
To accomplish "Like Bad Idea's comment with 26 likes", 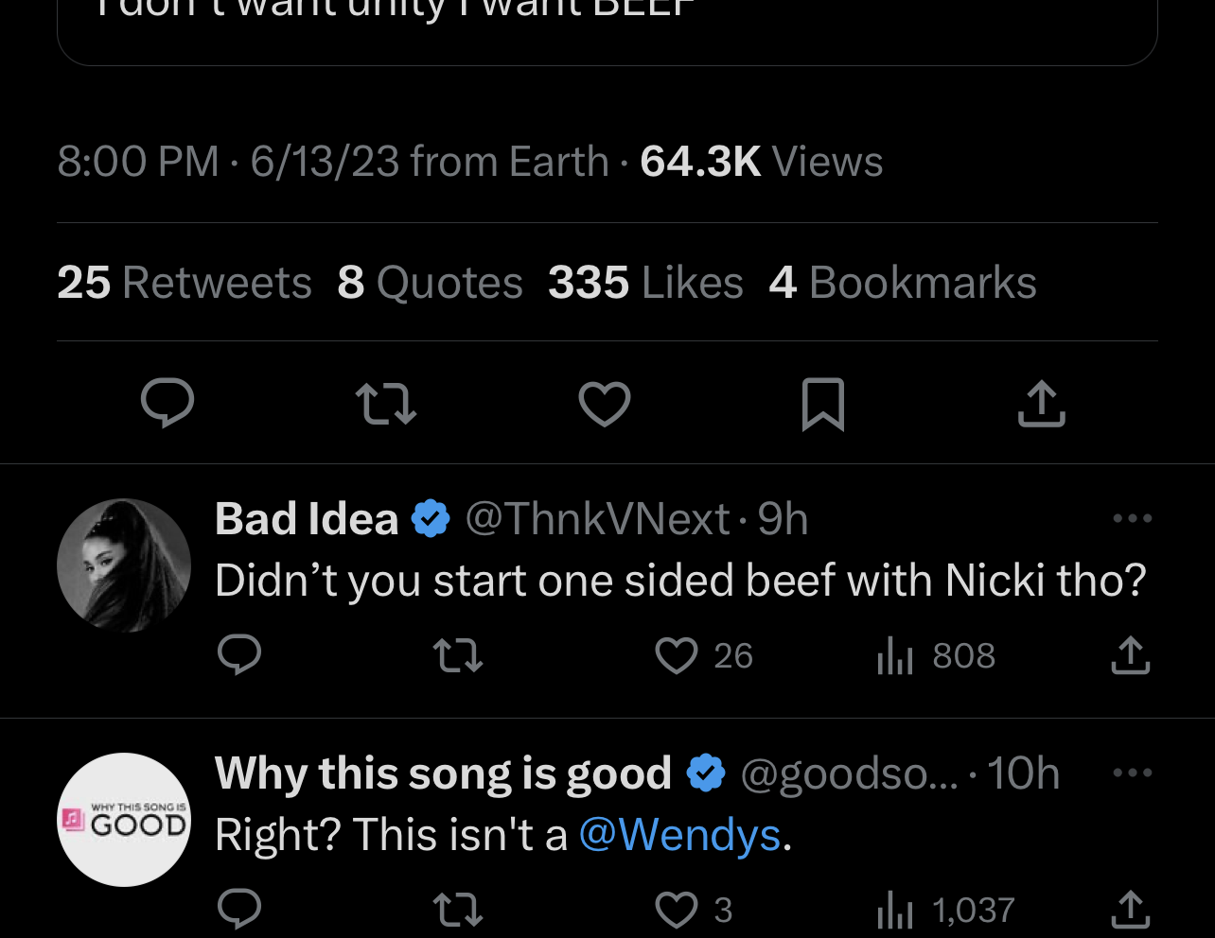I will click(x=677, y=655).
